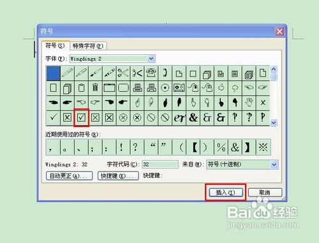Switch to the 符号(S) tab
This screenshot has height=243, width=319.
tap(55, 45)
